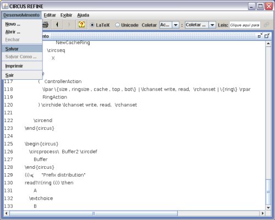Click '\begin{circus}' on line 125

pos(41,144)
